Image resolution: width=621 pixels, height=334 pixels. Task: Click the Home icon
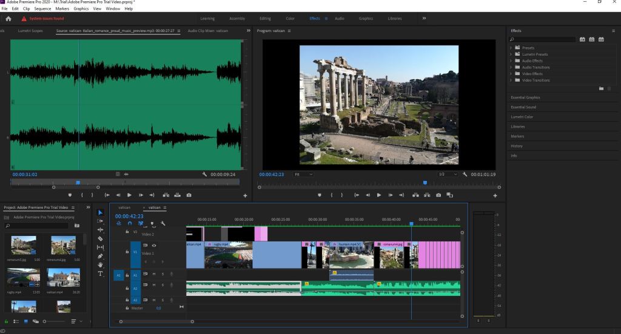pyautogui.click(x=8, y=19)
